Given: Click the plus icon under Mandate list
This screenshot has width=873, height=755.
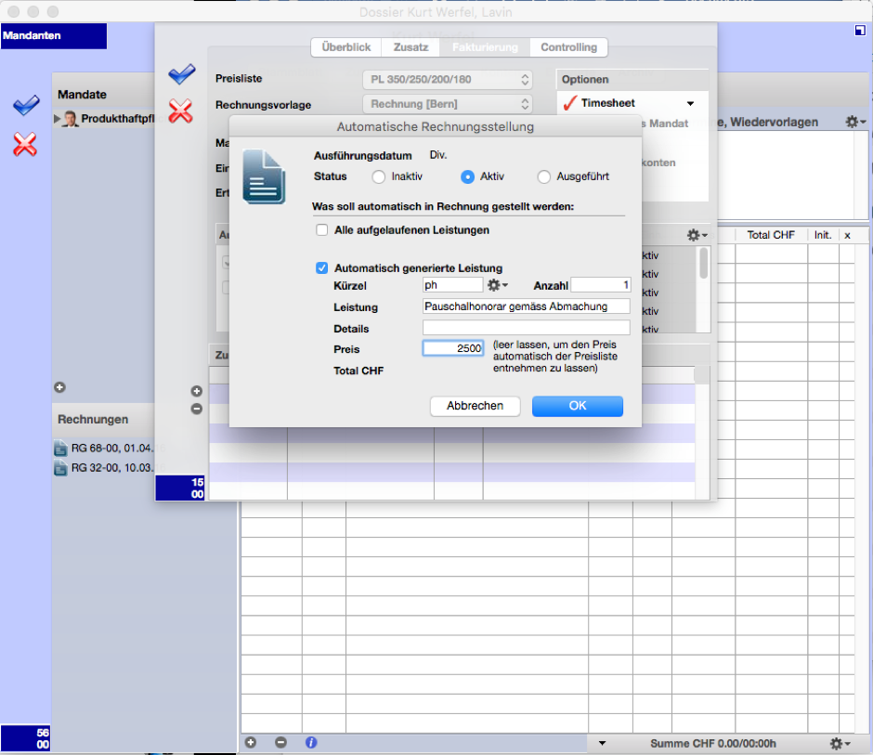Looking at the screenshot, I should coord(60,387).
